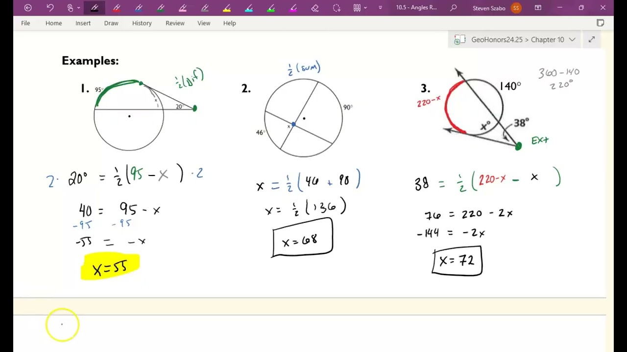Open the File menu
Screen dimensions: 627x352
25,23
